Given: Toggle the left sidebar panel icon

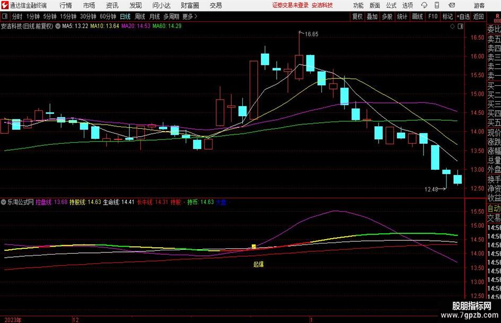Looking at the screenshot, I should (x=4, y=16).
